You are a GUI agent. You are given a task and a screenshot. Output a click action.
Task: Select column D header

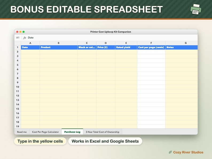[105, 43]
